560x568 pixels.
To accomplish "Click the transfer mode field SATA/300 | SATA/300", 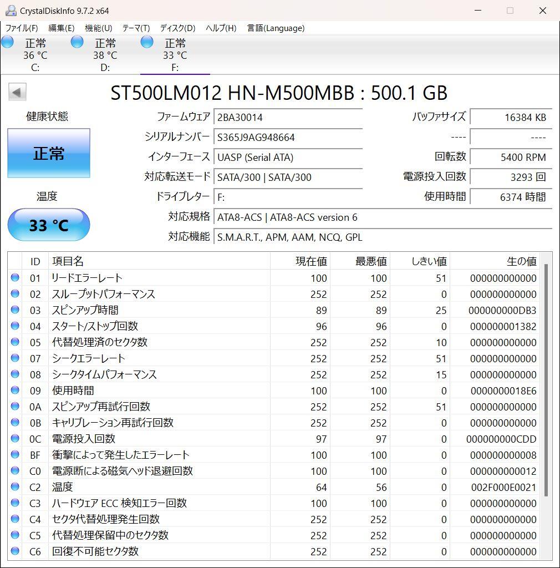I will [288, 177].
